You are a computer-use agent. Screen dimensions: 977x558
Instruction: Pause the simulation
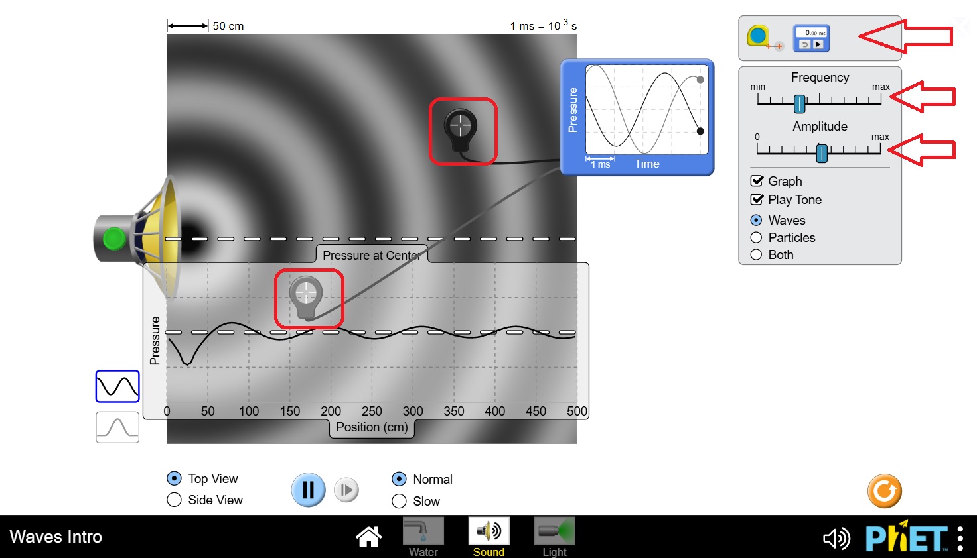(308, 490)
